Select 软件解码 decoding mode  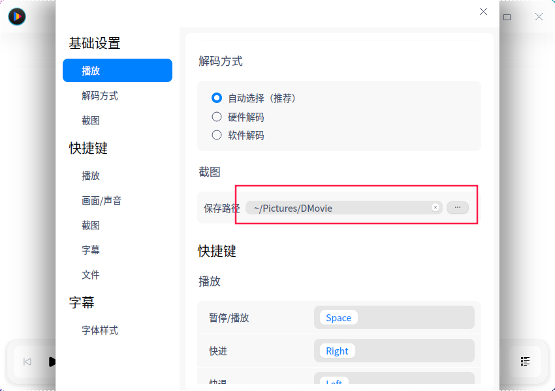tap(216, 135)
